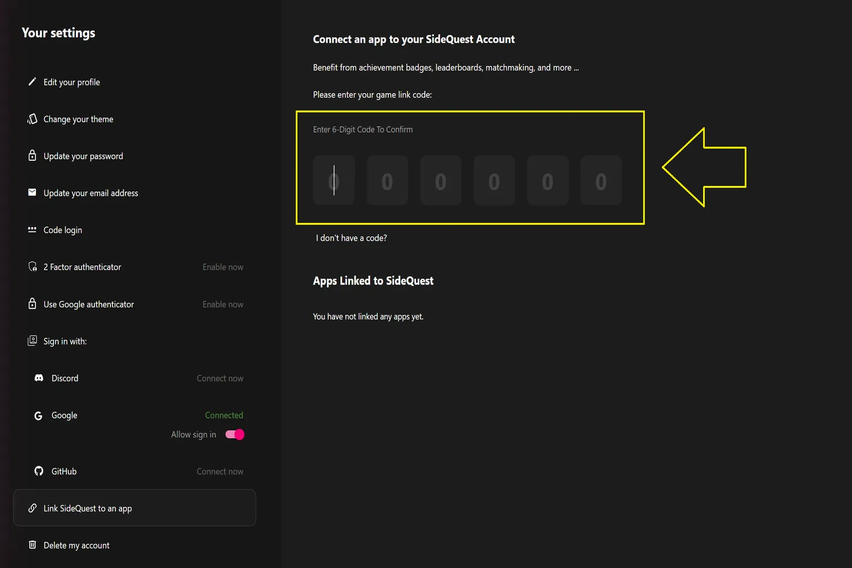This screenshot has height=568, width=852.
Task: Toggle the Allow sign in switch for Google
Action: [235, 434]
